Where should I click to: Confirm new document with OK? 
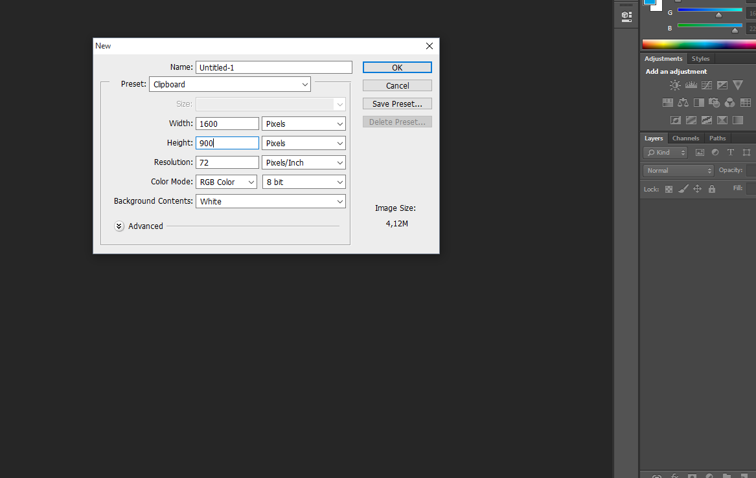coord(397,67)
